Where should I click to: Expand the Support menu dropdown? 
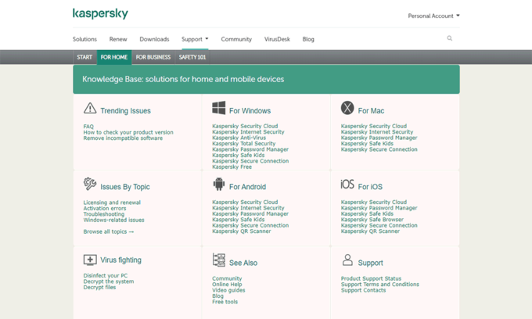pos(195,39)
